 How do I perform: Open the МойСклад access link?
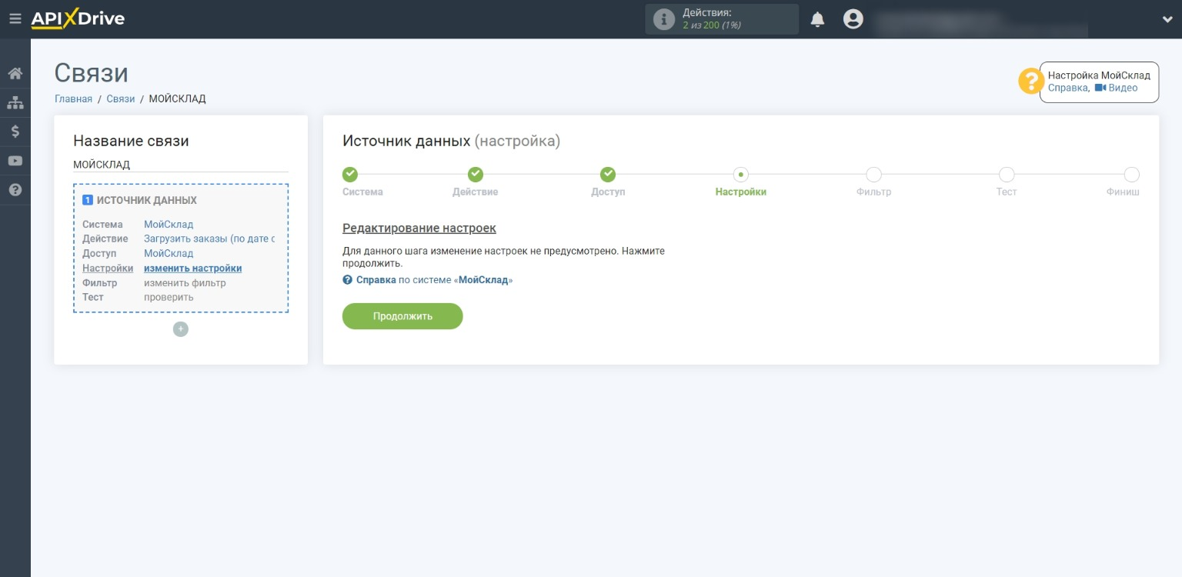pos(169,253)
